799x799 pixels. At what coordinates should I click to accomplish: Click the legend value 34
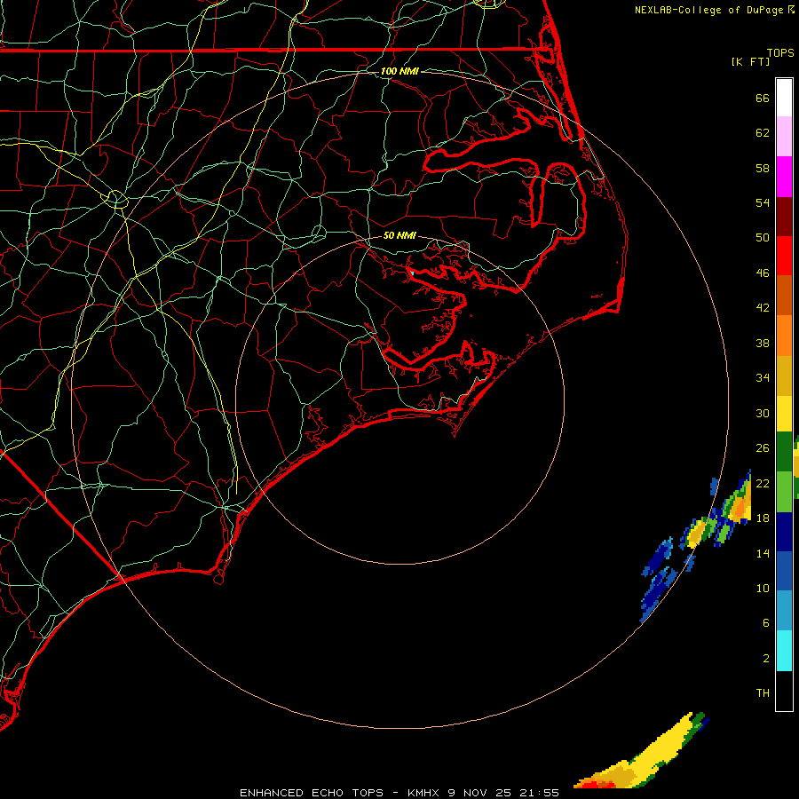(763, 378)
